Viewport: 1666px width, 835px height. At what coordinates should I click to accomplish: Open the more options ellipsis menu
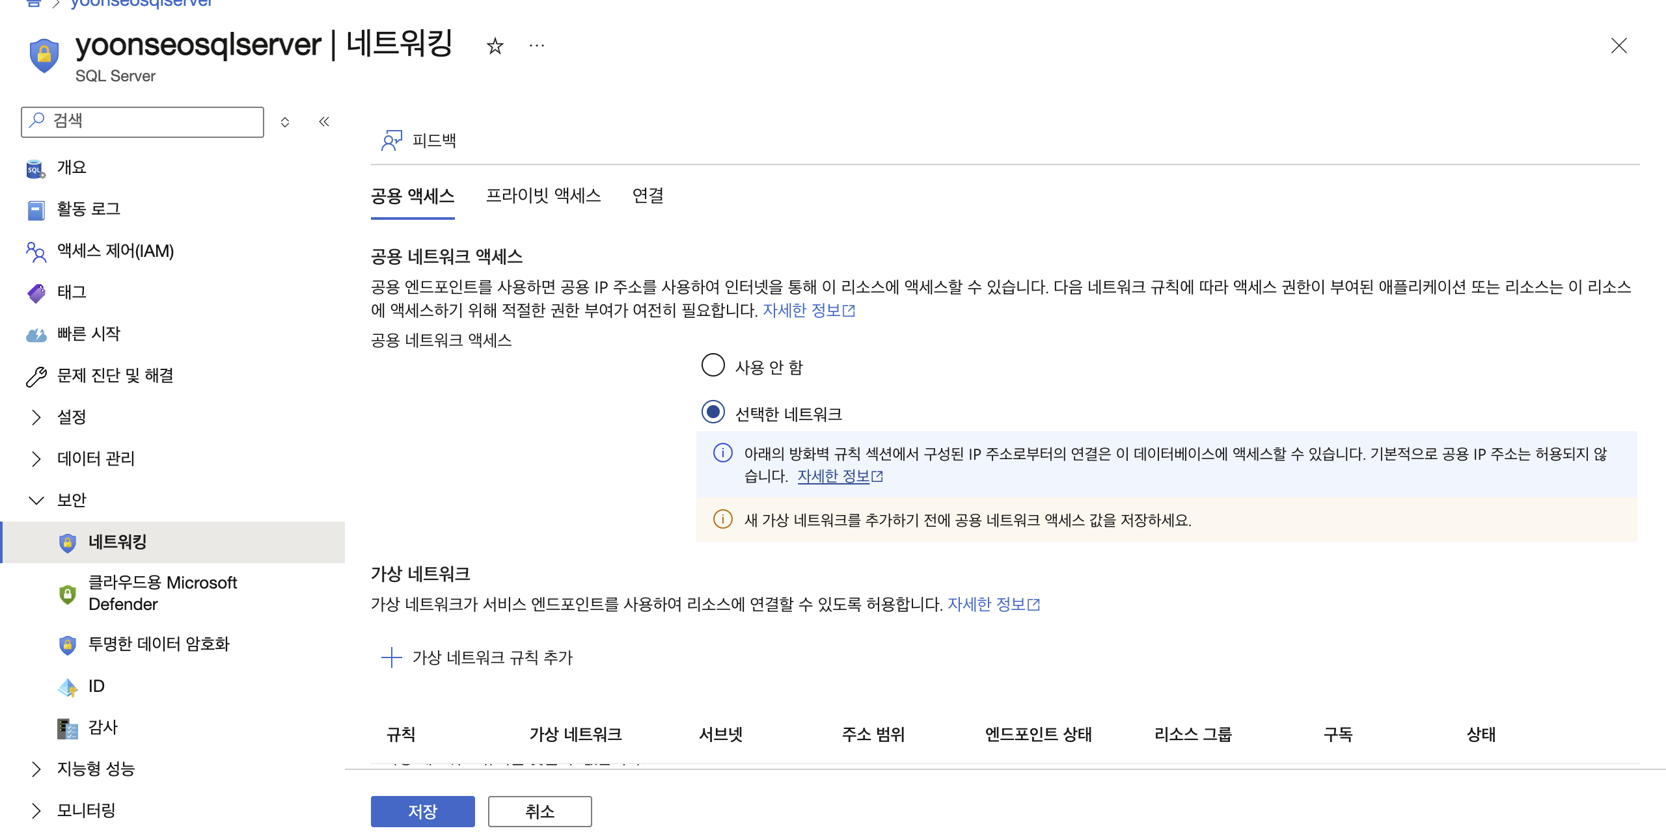(x=536, y=46)
